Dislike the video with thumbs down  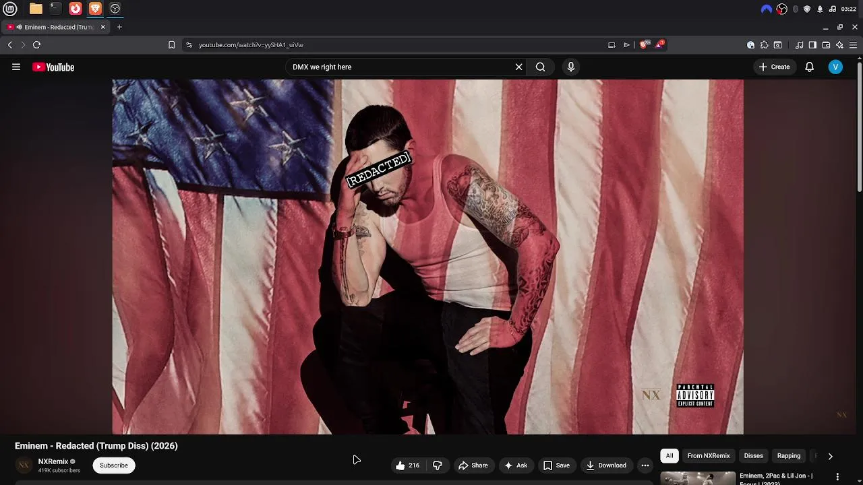(x=438, y=465)
